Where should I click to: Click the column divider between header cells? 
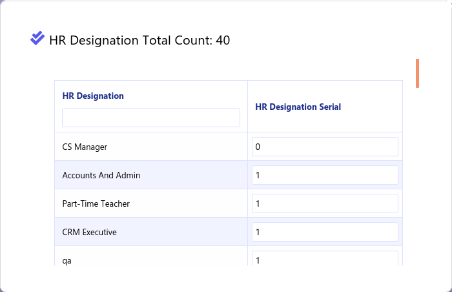click(x=247, y=106)
